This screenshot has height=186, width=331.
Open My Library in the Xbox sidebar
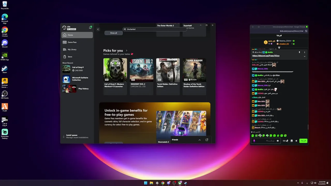pos(77,49)
